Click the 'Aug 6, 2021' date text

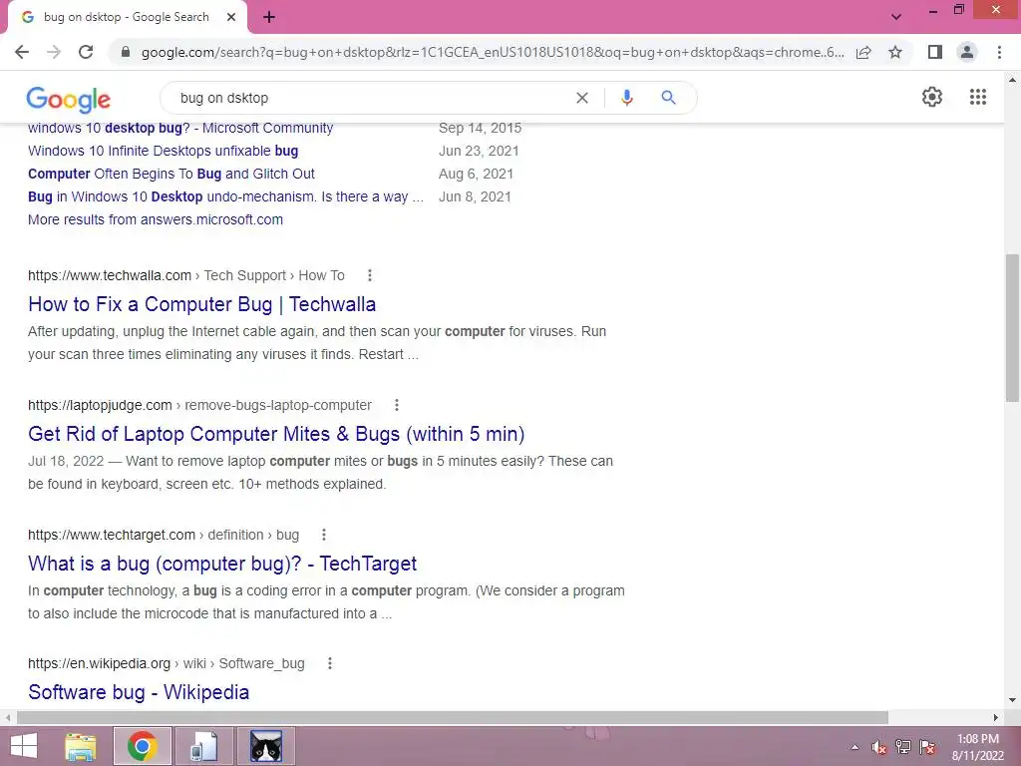click(476, 174)
